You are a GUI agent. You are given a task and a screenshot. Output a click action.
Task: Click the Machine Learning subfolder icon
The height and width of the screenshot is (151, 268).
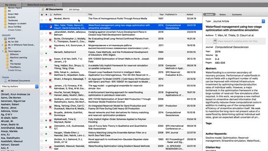8,57
